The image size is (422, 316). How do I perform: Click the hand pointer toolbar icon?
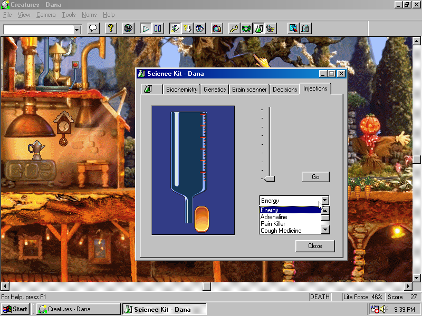click(x=175, y=28)
